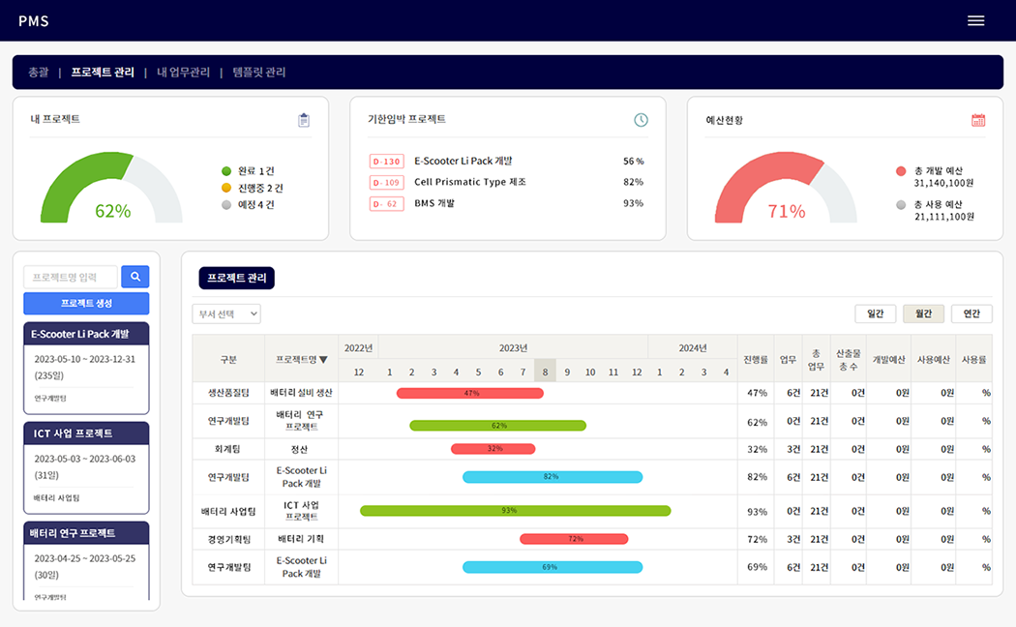Image resolution: width=1016 pixels, height=627 pixels.
Task: Open the E-Scooter Li Pack 개발 project card
Action: [x=86, y=368]
